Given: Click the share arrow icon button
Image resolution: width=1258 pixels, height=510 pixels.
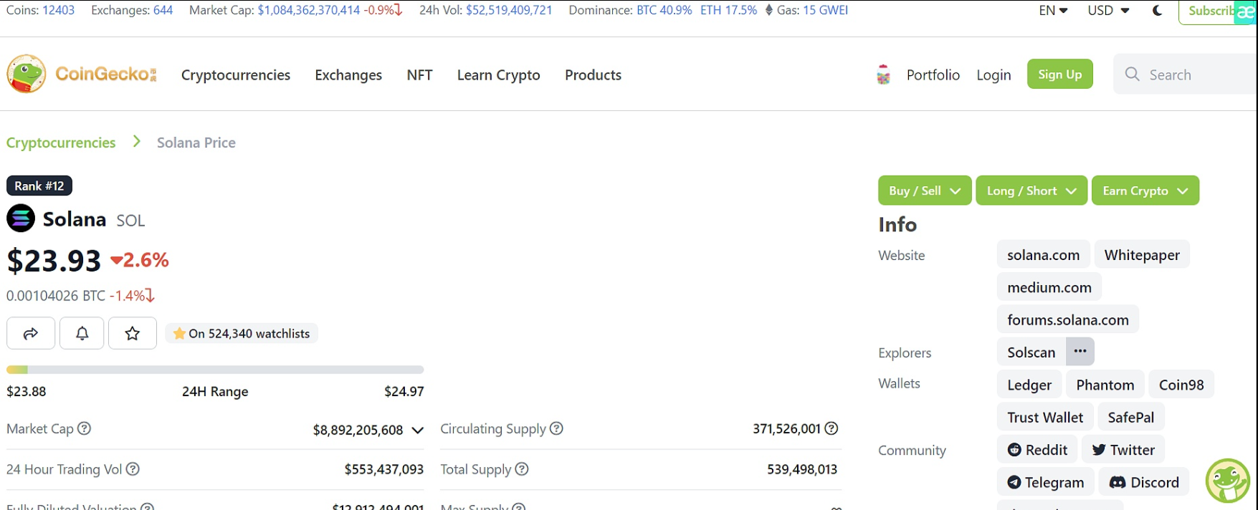Looking at the screenshot, I should 31,333.
